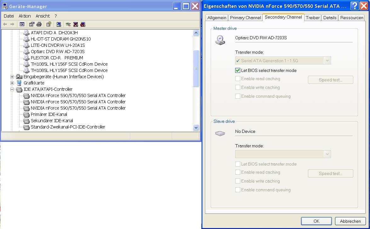
Task: Click the Update driver toolbar icon
Action: 68,24
